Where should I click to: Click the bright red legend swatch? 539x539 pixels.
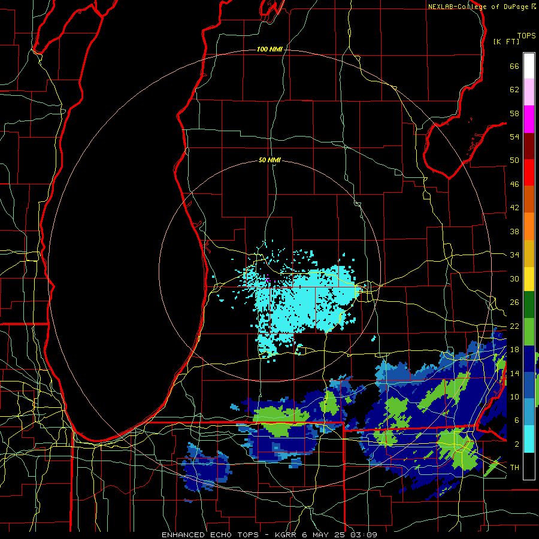(x=529, y=172)
